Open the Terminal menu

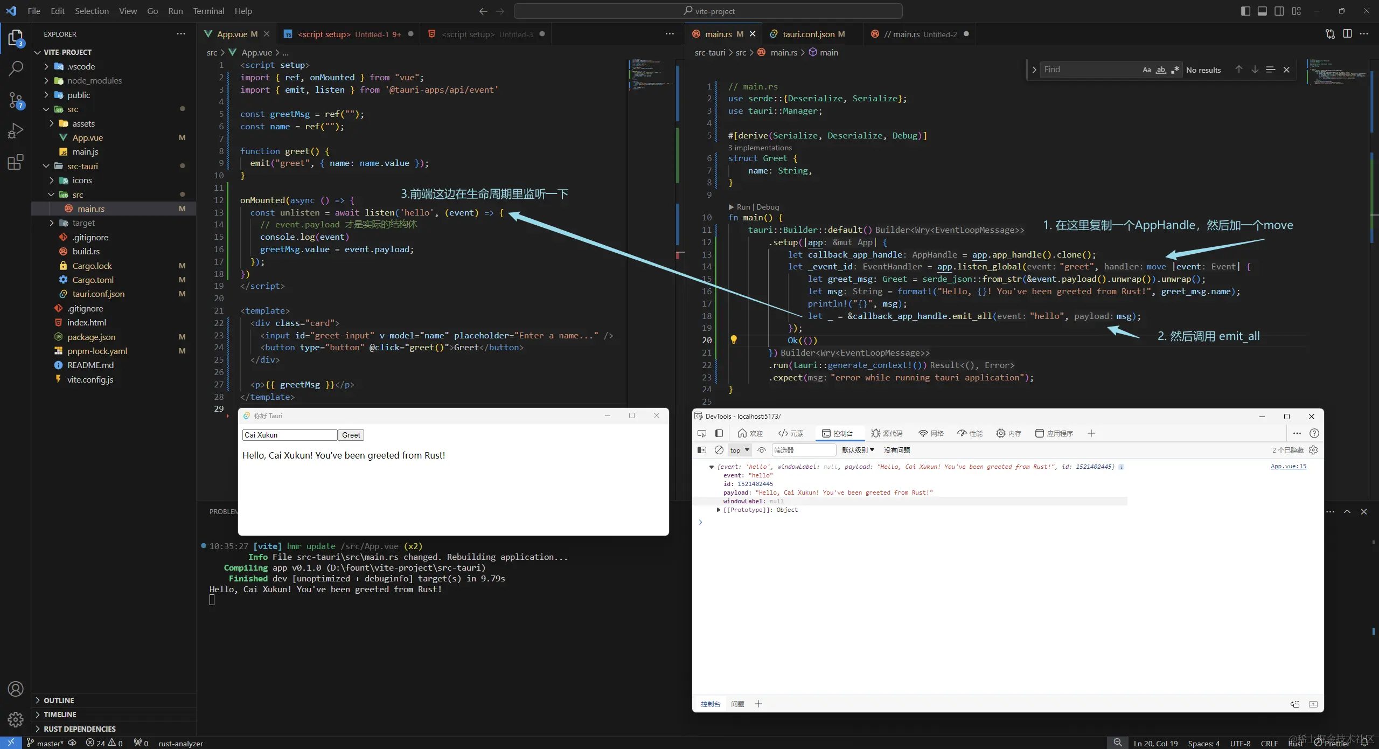pyautogui.click(x=208, y=11)
